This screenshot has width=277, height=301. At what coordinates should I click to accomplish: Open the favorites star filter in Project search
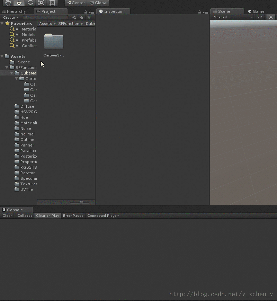(x=89, y=17)
